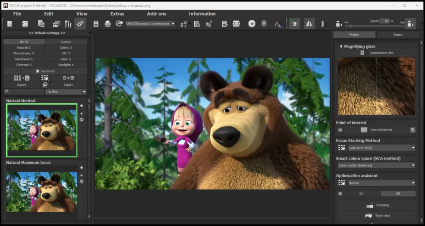
Task: Select the All: 43 presets category
Action: coord(24,42)
